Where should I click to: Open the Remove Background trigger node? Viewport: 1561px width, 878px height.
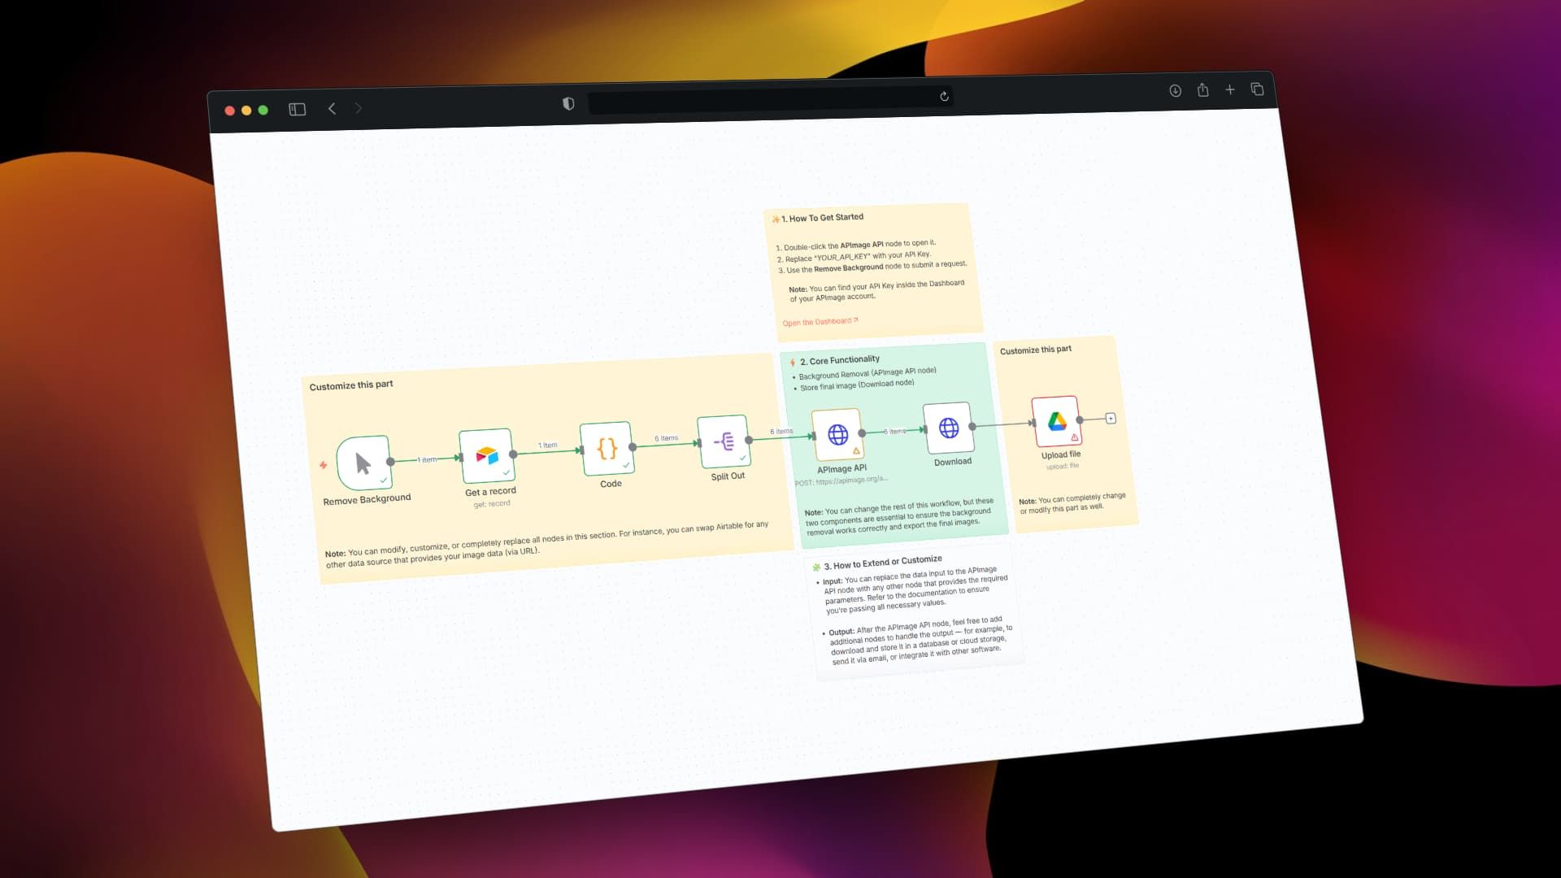point(363,463)
